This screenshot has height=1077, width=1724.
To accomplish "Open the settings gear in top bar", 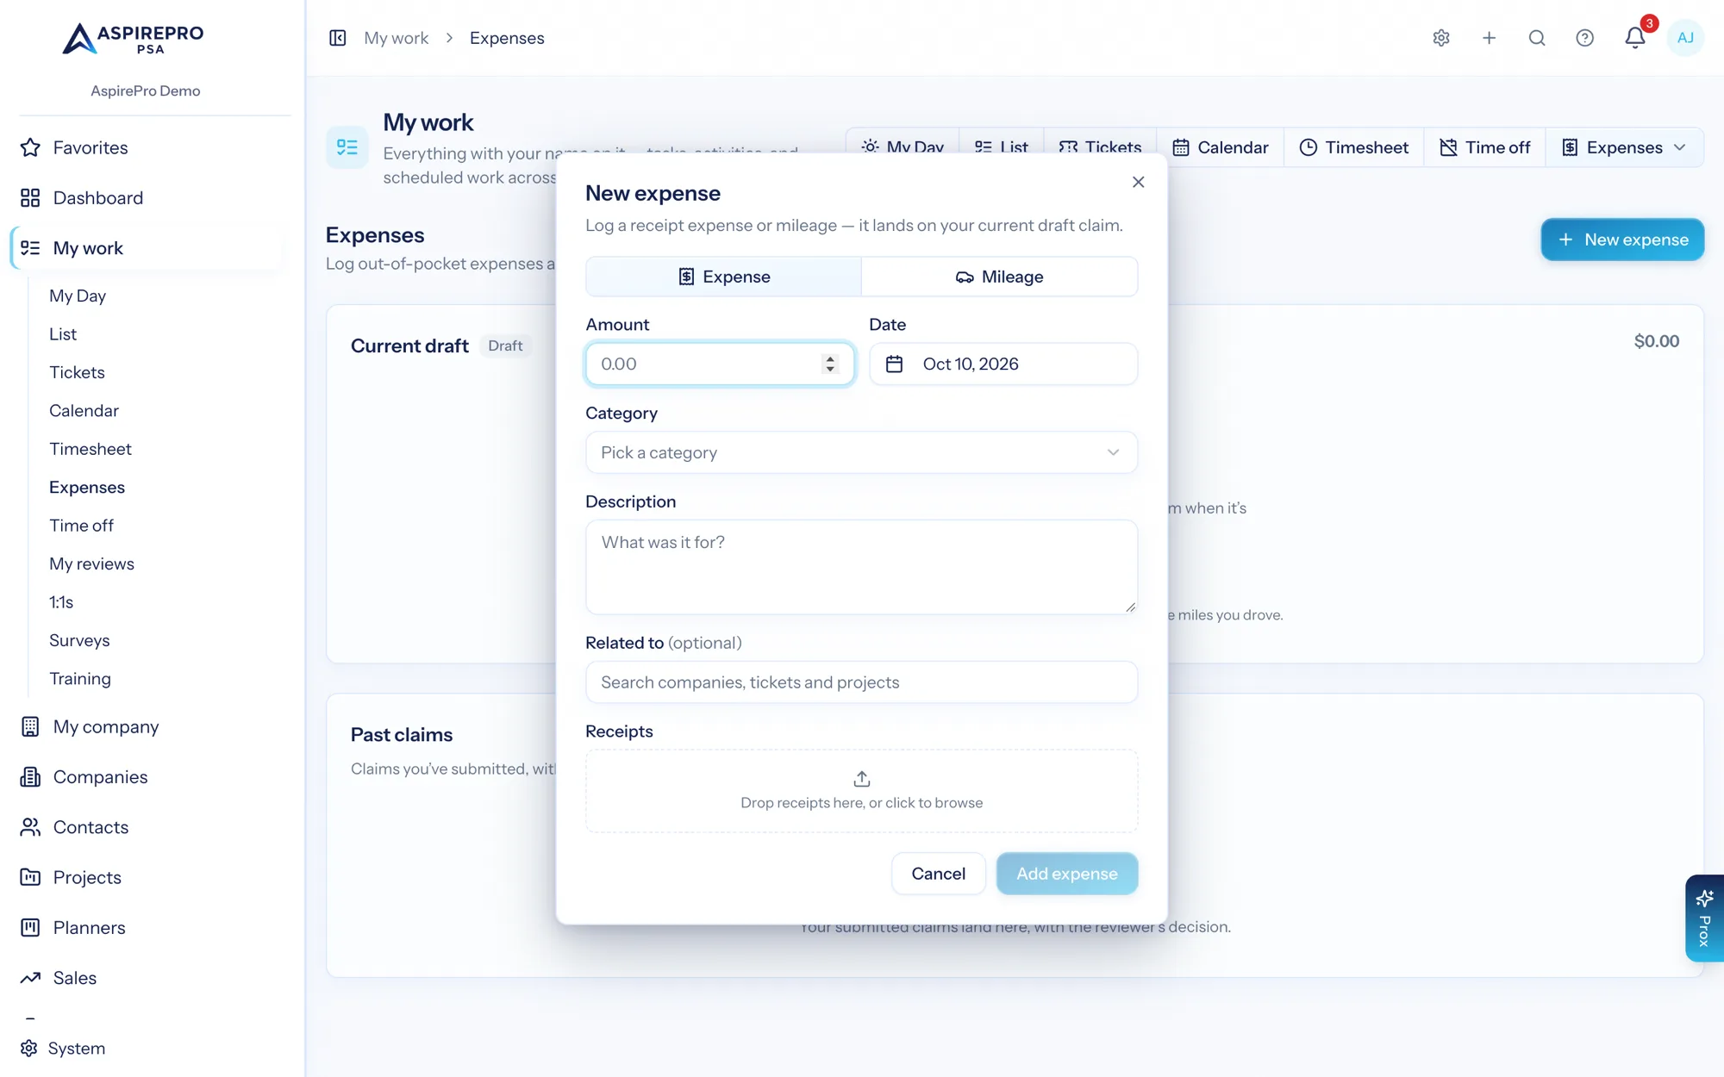I will (x=1441, y=38).
